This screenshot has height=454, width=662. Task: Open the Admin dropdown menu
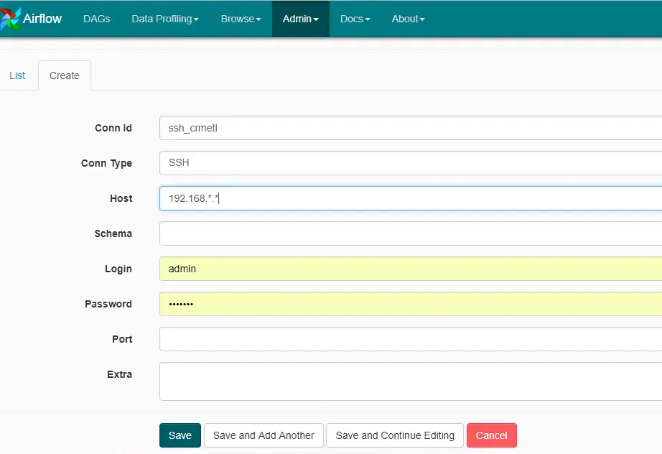(301, 19)
